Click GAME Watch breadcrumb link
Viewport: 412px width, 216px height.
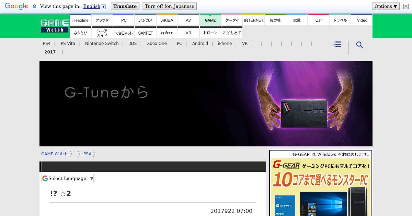[54, 154]
